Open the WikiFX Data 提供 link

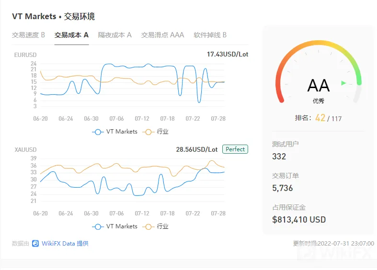[65, 243]
